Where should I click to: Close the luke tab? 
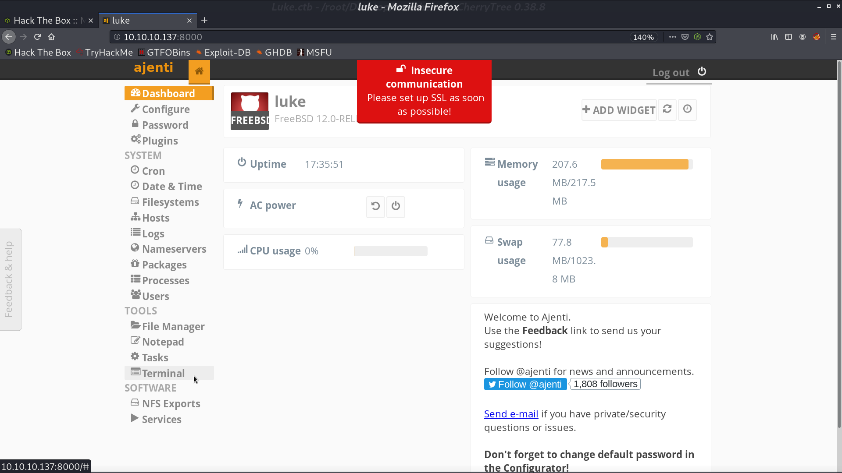click(x=189, y=21)
